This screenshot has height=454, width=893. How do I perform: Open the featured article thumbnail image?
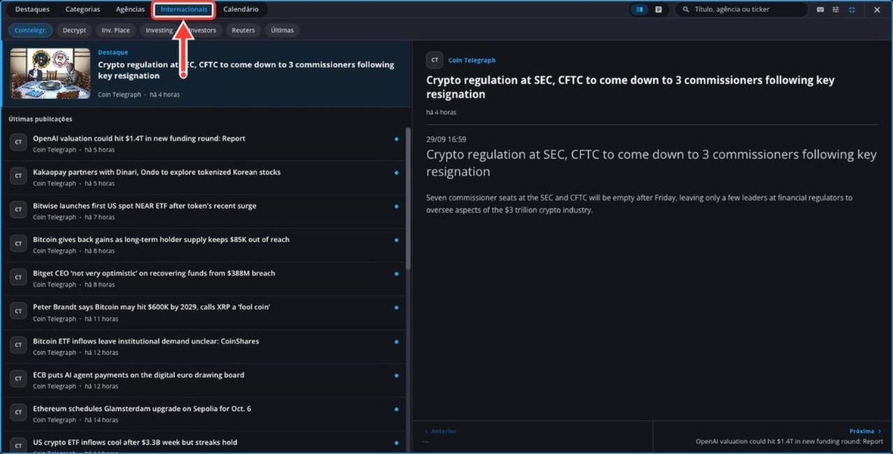[50, 73]
